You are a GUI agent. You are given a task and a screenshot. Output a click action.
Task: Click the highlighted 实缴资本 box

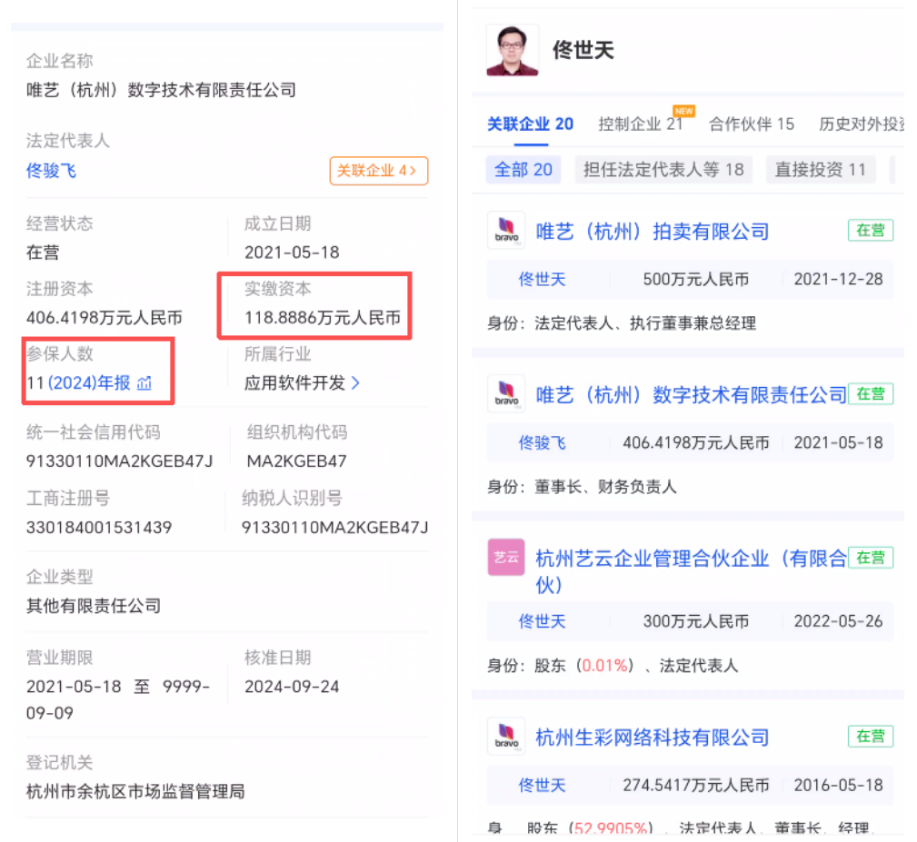pos(314,305)
